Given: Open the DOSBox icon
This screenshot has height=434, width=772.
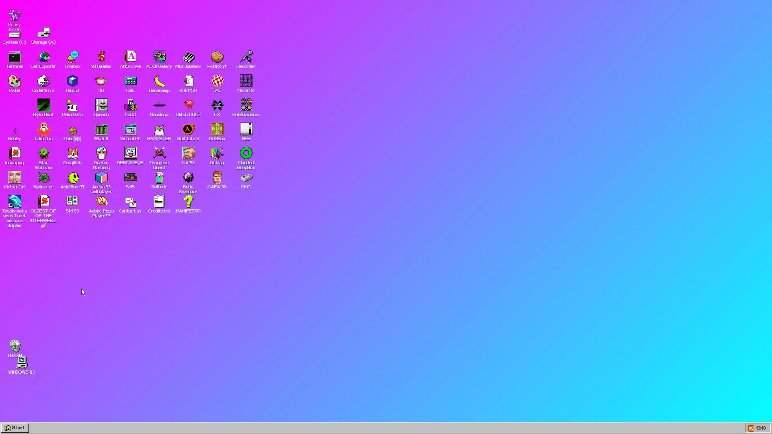Looking at the screenshot, I should (217, 130).
